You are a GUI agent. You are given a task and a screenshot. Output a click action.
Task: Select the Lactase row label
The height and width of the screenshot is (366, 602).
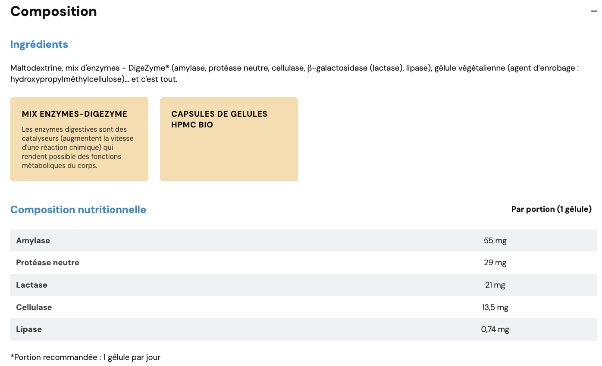(x=31, y=285)
